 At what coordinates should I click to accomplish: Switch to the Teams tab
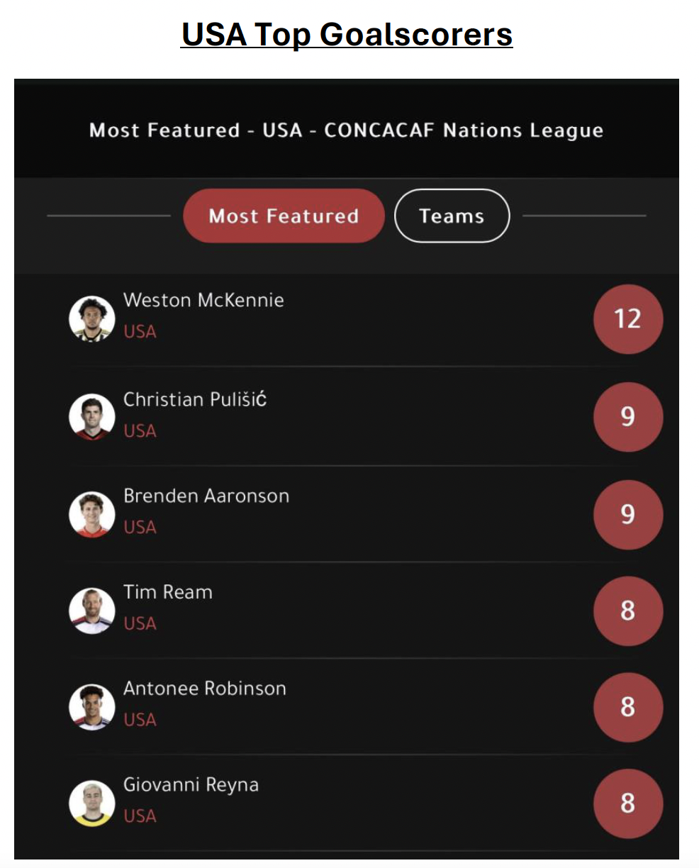pyautogui.click(x=452, y=216)
